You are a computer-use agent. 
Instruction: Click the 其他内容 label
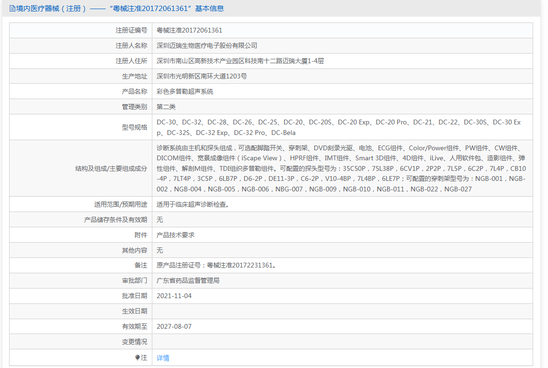(x=135, y=250)
